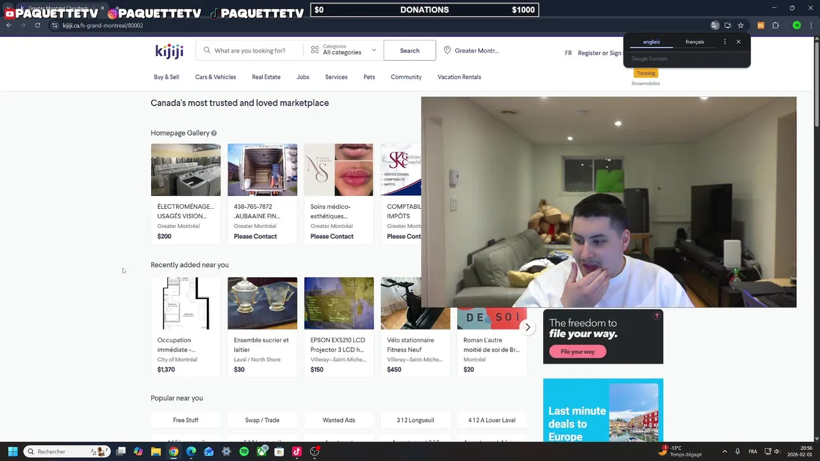Click Translate icon in address bar
This screenshot has height=461, width=820.
(715, 26)
